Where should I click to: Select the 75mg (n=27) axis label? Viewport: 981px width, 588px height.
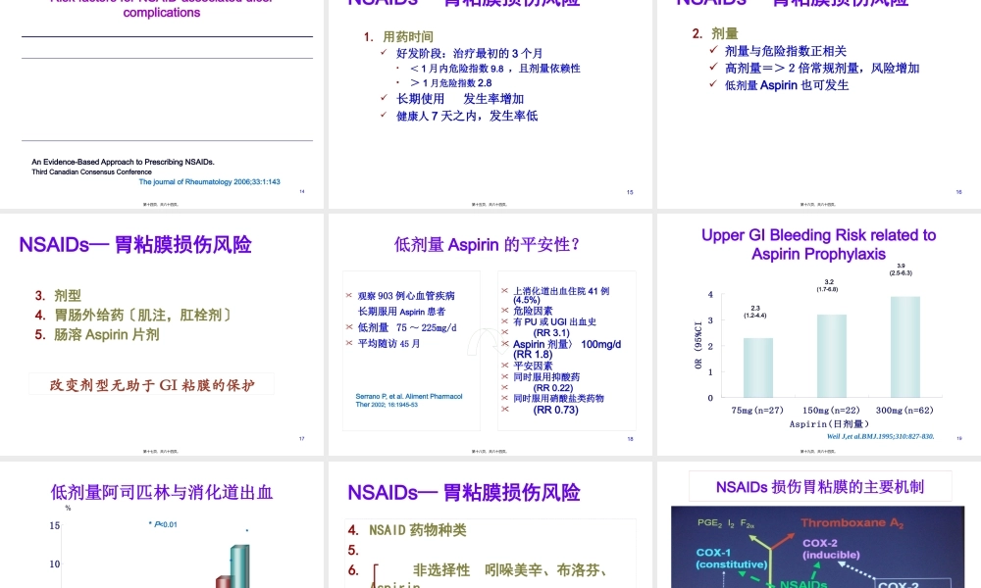tap(759, 411)
